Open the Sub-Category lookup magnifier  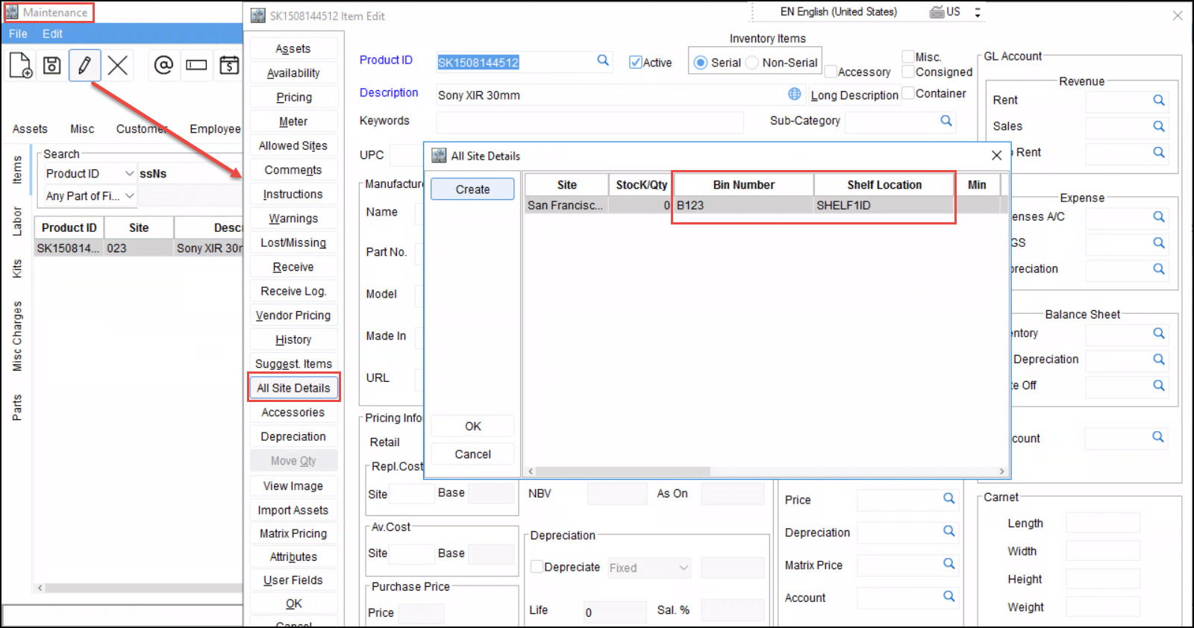tap(946, 121)
